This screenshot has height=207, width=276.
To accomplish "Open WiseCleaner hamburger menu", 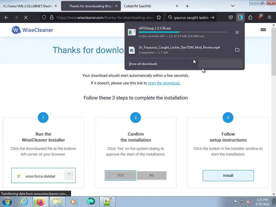I will point(263,30).
